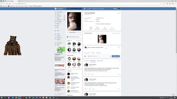The image size is (177, 99).
Task: Skip to previous track in VK header
Action: click(88, 9)
